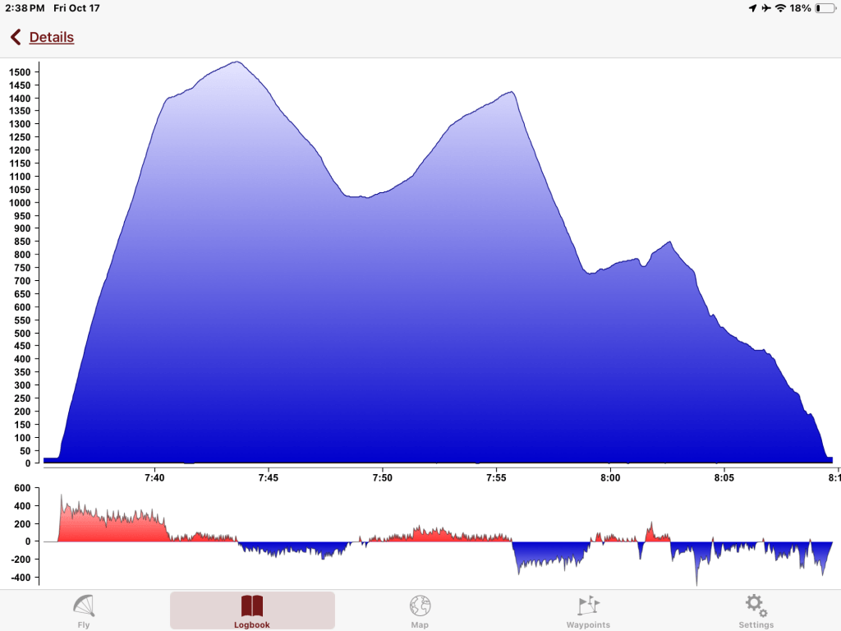Screen dimensions: 841x631
Task: Open the Details link
Action: coord(51,37)
